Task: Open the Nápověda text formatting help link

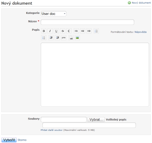Action: tap(140, 32)
